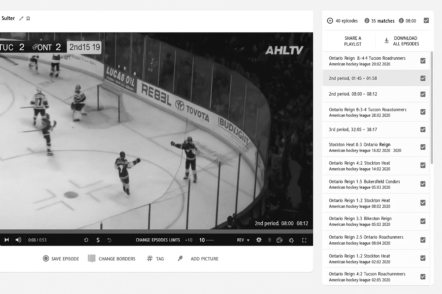
Task: Rewind the video by 5 seconds
Action: 86,240
